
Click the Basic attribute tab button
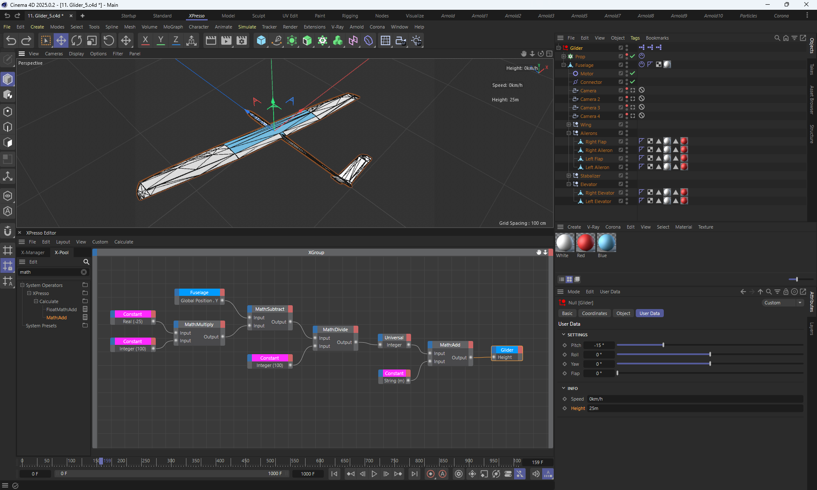click(567, 313)
